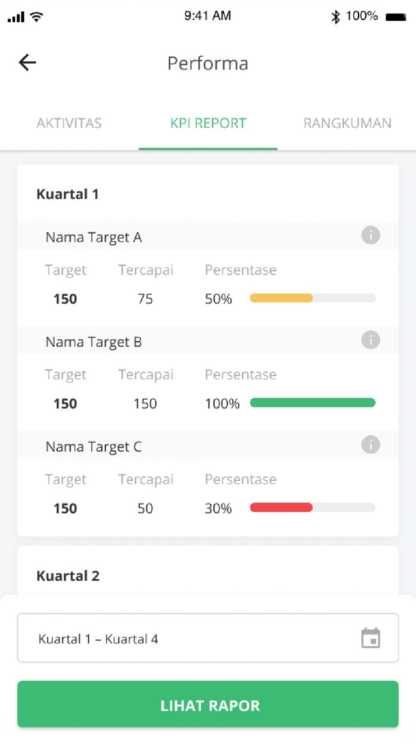Click the green 100% progress bar
The image size is (416, 746).
pyautogui.click(x=312, y=403)
